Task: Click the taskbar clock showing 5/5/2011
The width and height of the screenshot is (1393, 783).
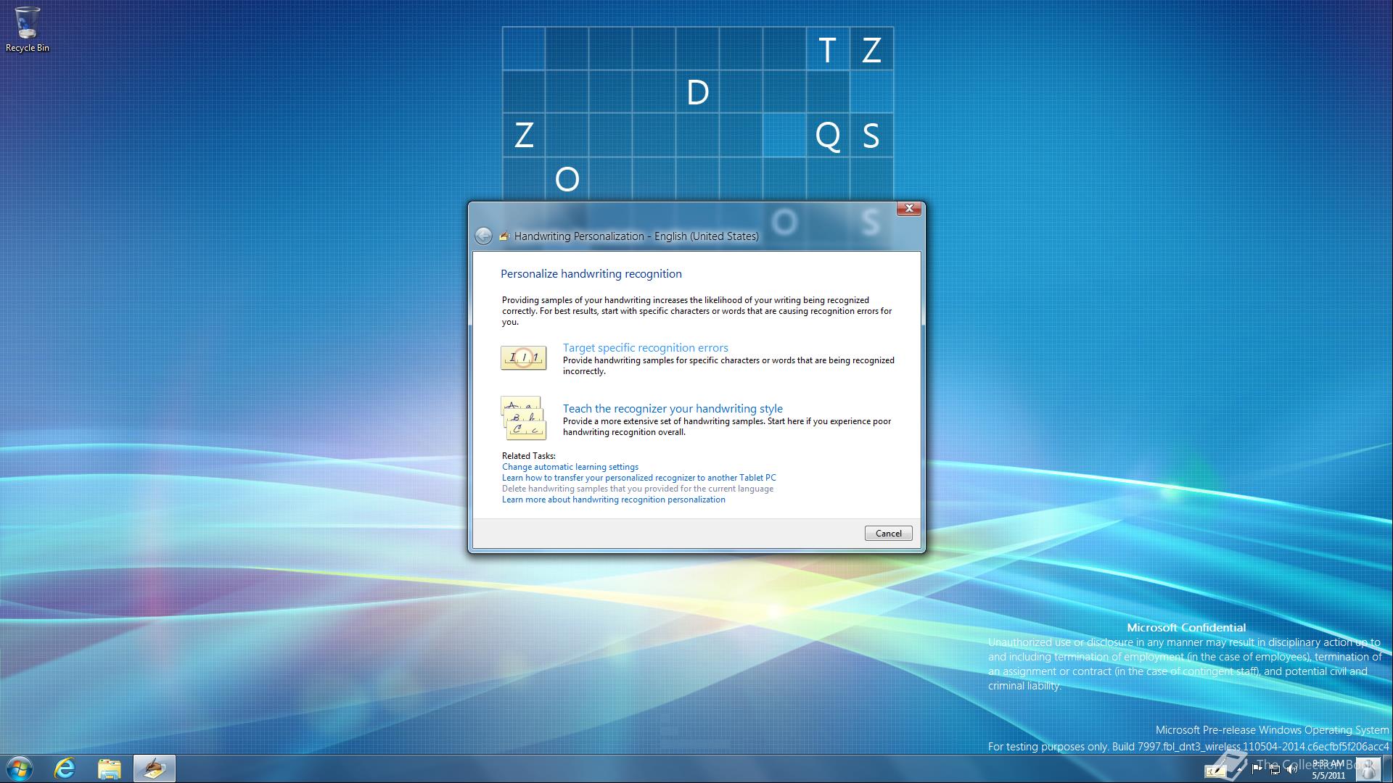Action: click(x=1328, y=769)
